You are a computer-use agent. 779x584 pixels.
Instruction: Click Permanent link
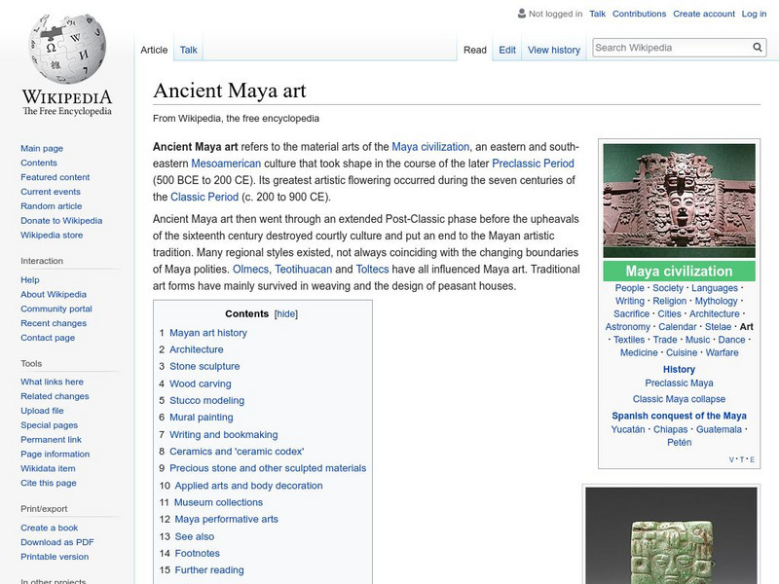pyautogui.click(x=52, y=439)
